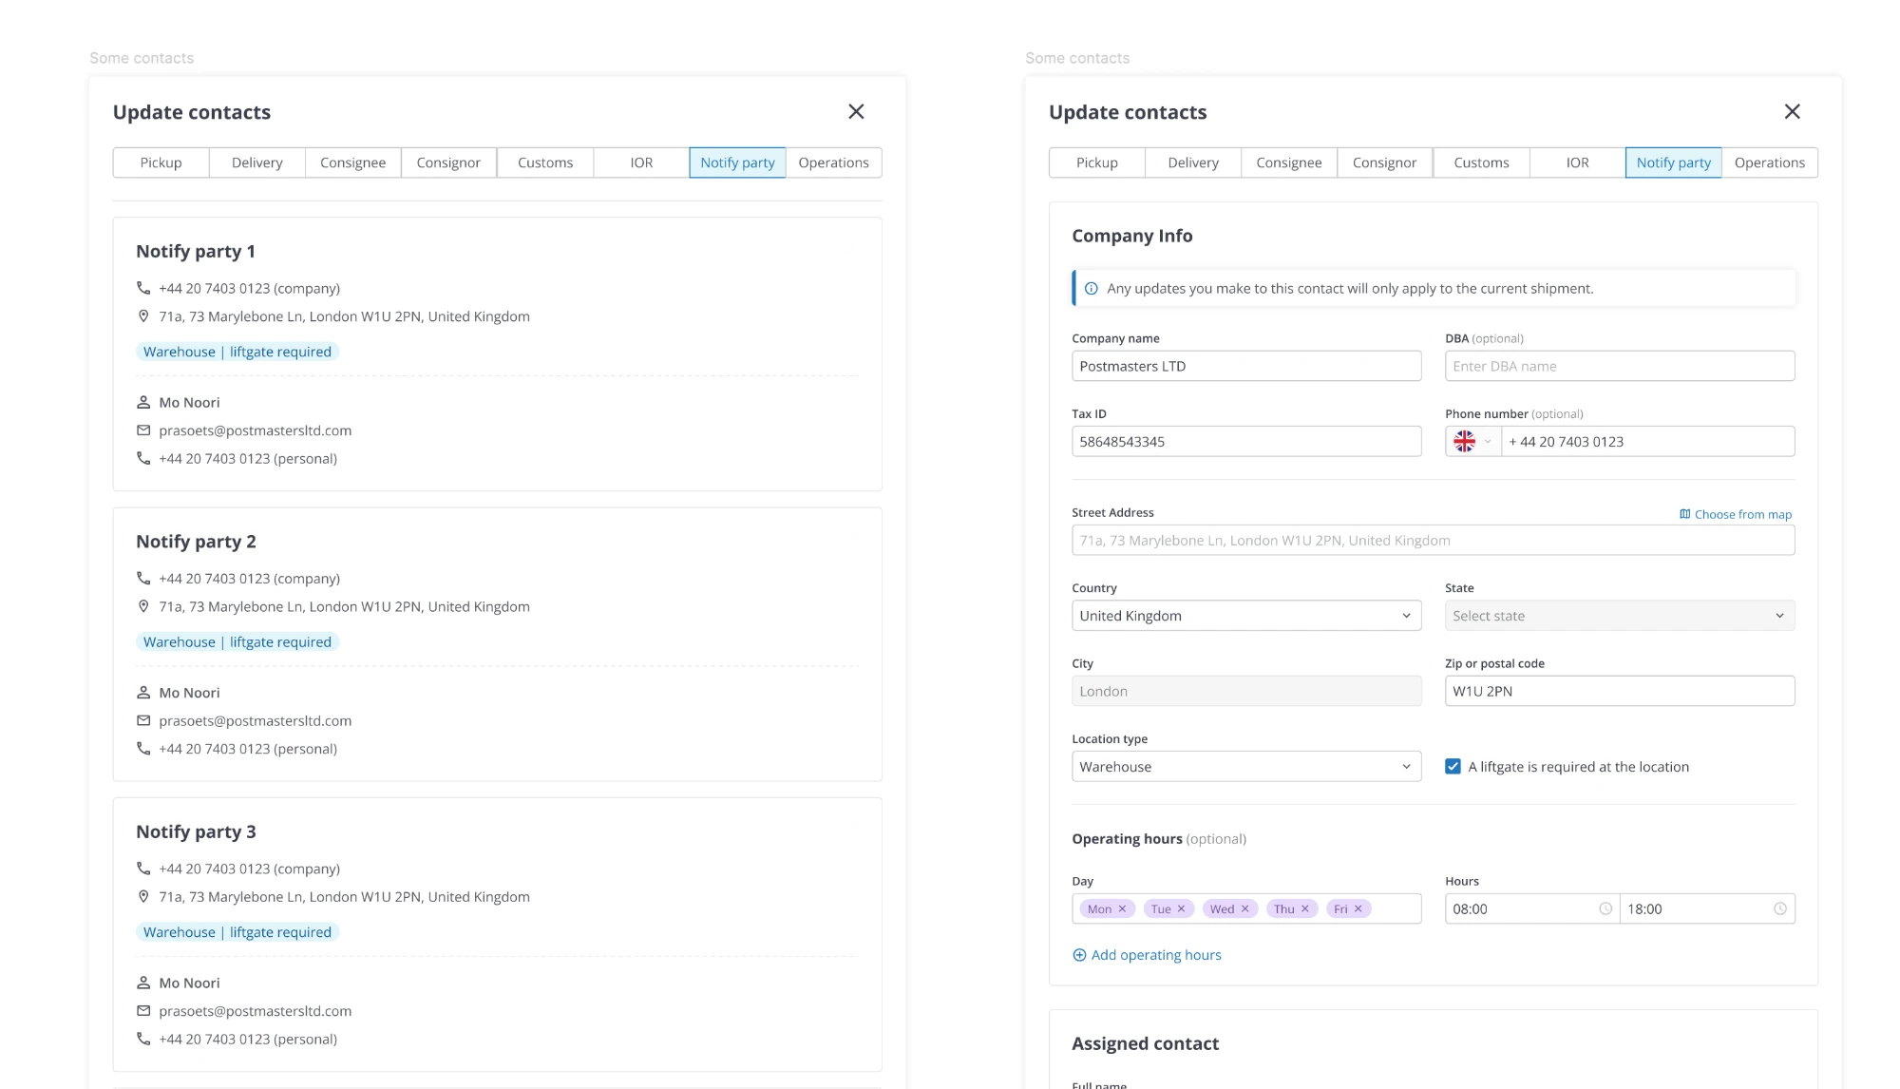The image size is (1900, 1089).
Task: Open Operations tab in right panel
Action: [x=1769, y=162]
